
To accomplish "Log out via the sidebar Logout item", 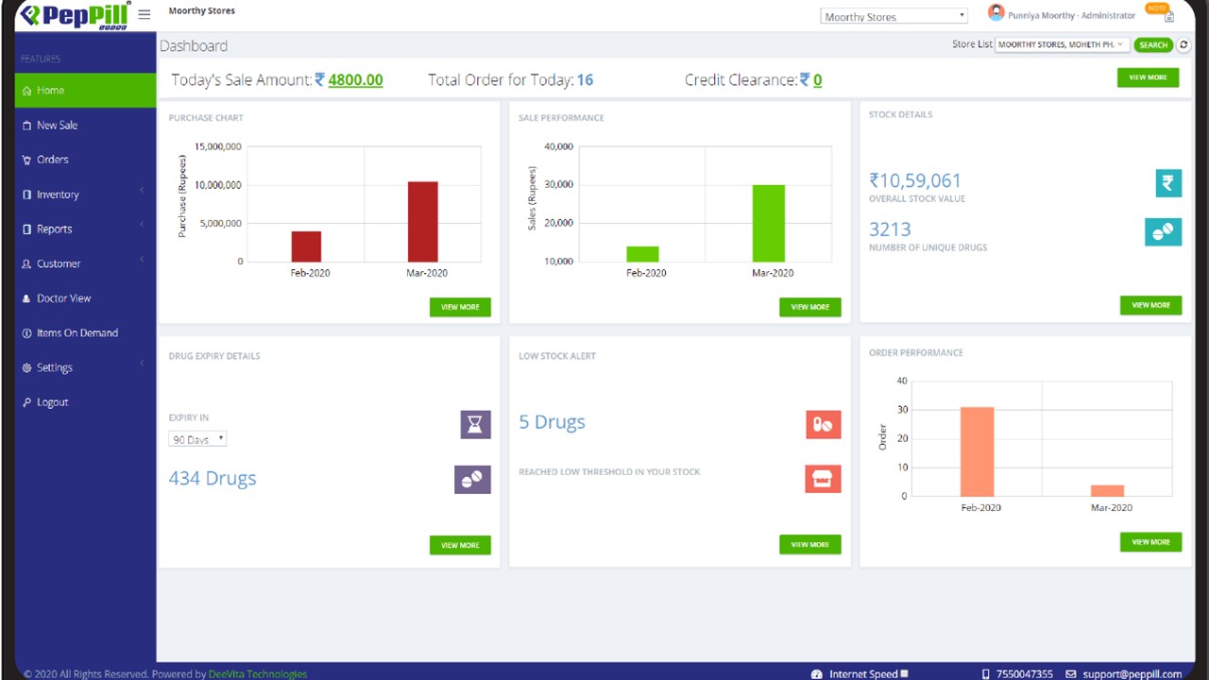I will click(x=85, y=402).
